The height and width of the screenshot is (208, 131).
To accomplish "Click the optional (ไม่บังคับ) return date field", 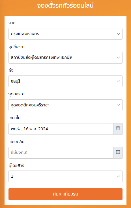I will pos(61,153).
